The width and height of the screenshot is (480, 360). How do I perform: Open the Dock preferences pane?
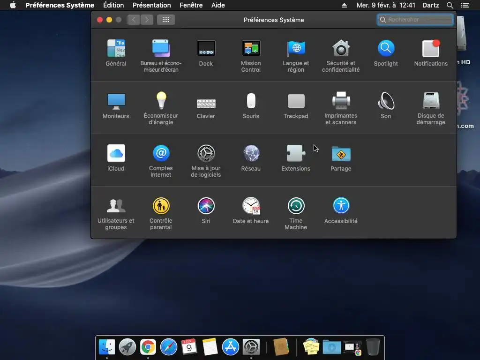[x=206, y=52]
